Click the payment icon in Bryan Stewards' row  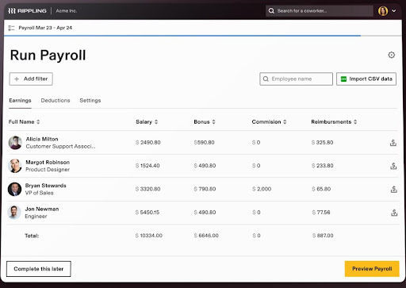click(x=394, y=190)
